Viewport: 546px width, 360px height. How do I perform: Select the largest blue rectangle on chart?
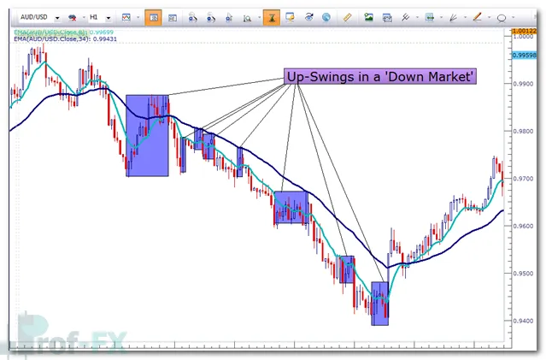[x=147, y=135]
